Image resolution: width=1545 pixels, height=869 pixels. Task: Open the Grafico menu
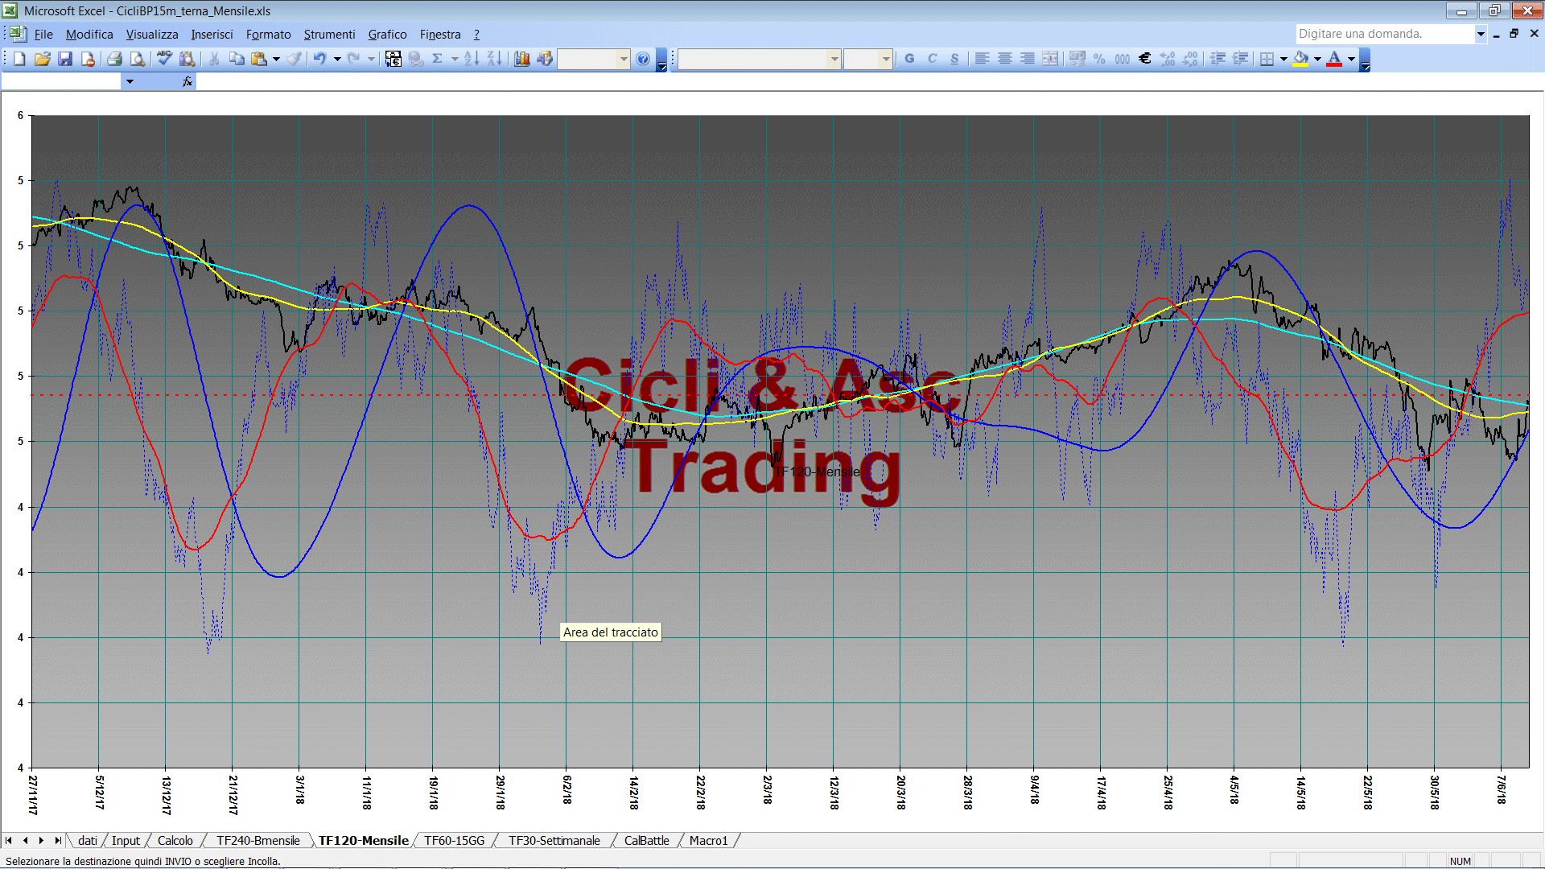pyautogui.click(x=387, y=34)
